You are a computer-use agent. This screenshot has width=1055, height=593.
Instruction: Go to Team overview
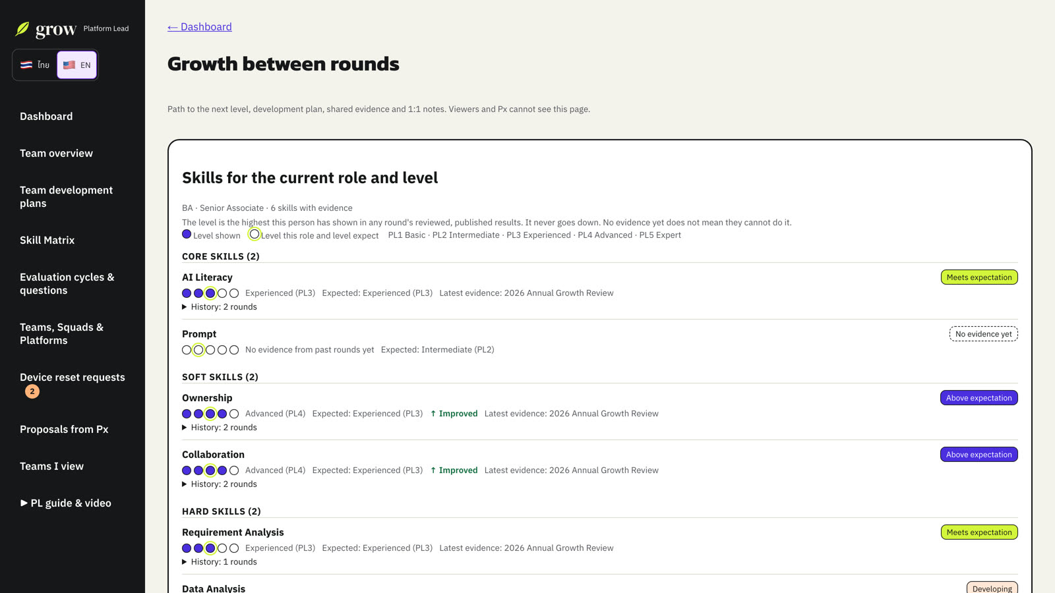point(56,154)
